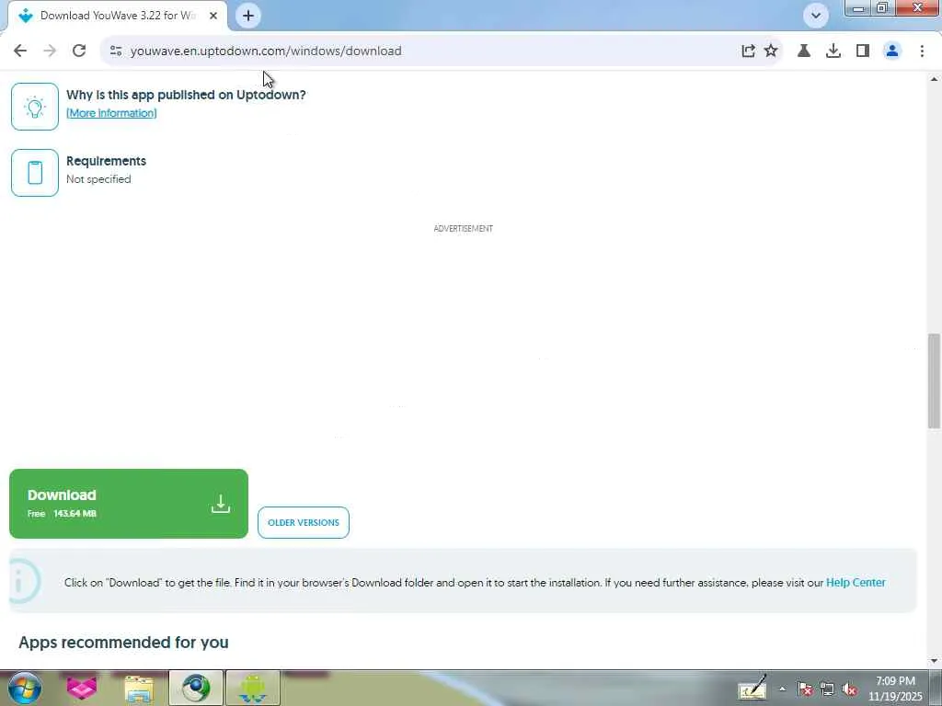The width and height of the screenshot is (942, 706).
Task: Select the Download YouWave 3.22 tab
Action: click(x=118, y=16)
